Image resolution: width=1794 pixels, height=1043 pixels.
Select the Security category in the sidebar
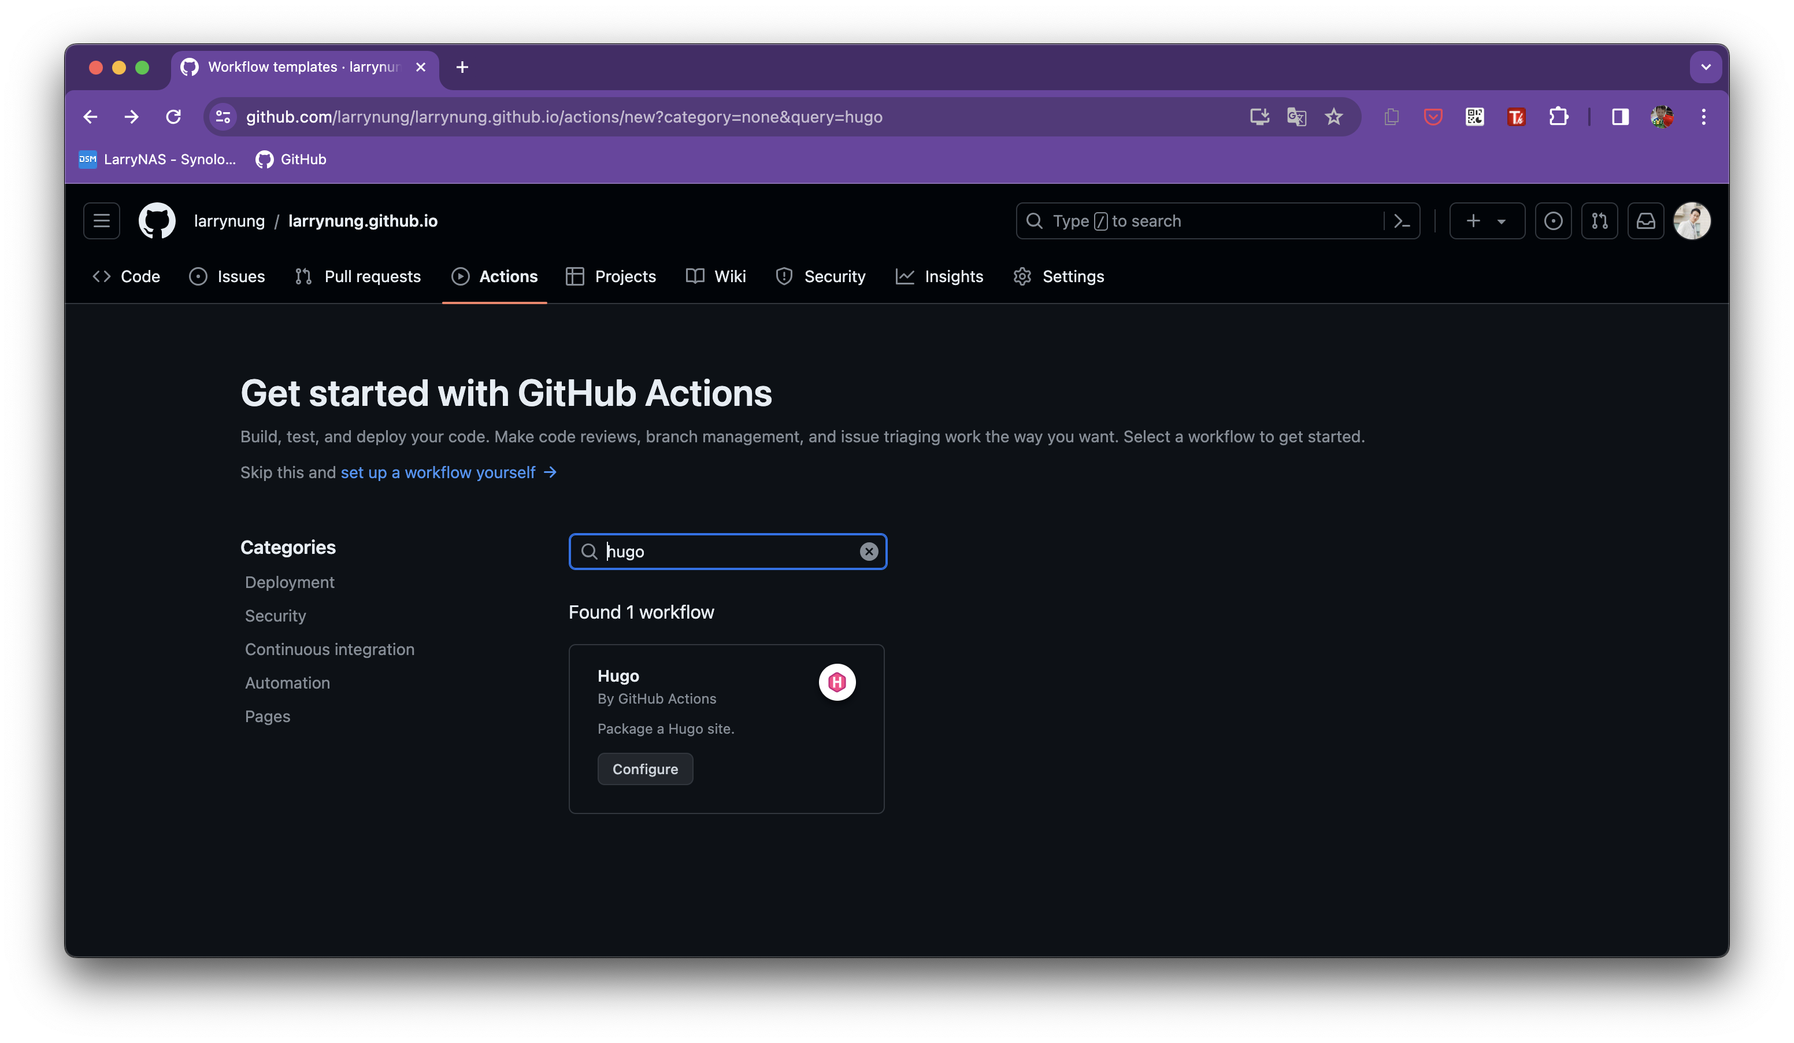[276, 616]
